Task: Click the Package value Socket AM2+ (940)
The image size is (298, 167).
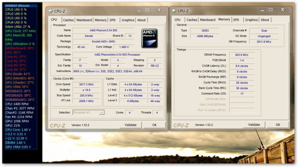Action: pyautogui.click(x=104, y=42)
